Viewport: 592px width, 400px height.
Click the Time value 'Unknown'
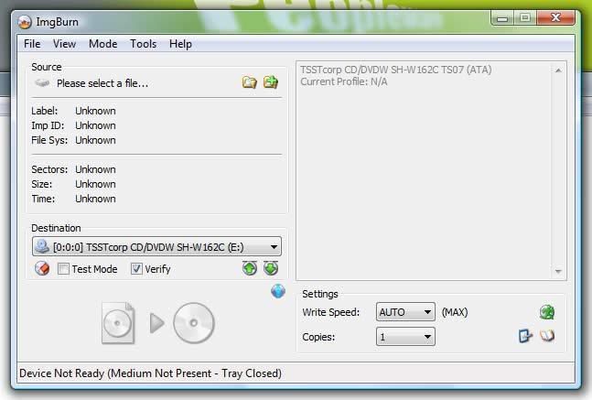[95, 199]
